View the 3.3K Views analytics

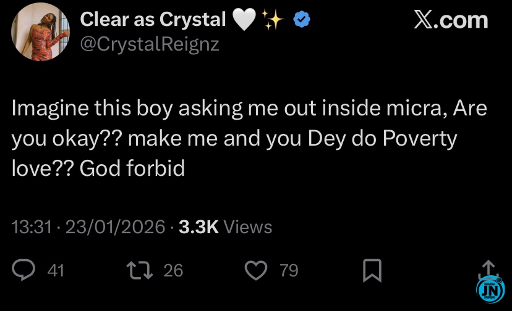point(225,227)
